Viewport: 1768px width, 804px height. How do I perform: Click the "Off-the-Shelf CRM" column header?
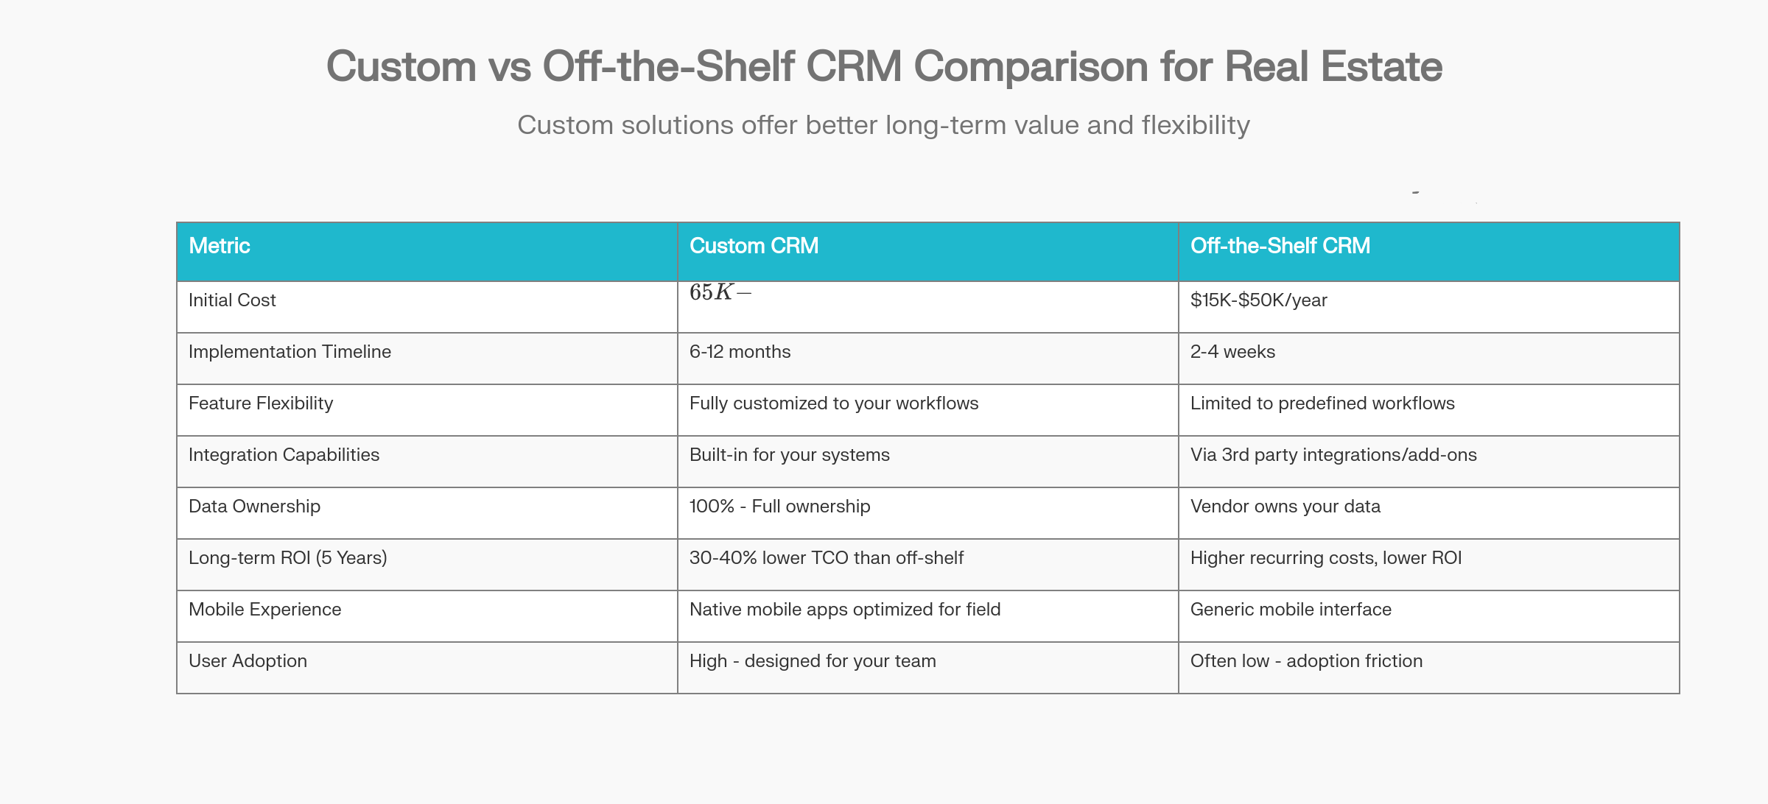coord(1280,246)
